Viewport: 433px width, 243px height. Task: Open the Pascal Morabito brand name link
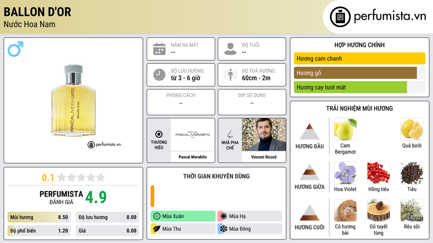coord(193,157)
